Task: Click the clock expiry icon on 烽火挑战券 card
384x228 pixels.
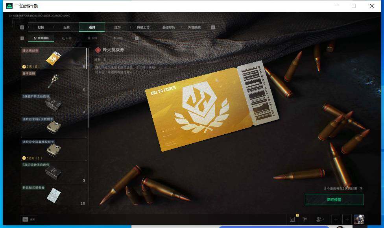Action: click(x=24, y=67)
